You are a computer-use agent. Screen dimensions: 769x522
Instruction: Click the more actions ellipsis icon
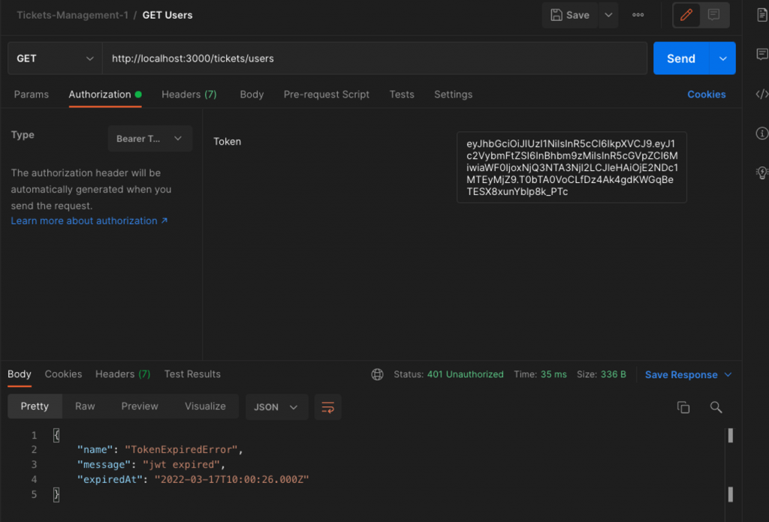coord(638,14)
